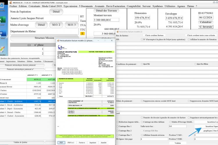
Task: Select the PDF/A-3 export tab
Action: (x=71, y=142)
